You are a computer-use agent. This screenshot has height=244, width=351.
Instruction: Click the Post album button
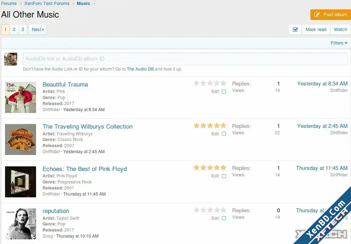(330, 15)
